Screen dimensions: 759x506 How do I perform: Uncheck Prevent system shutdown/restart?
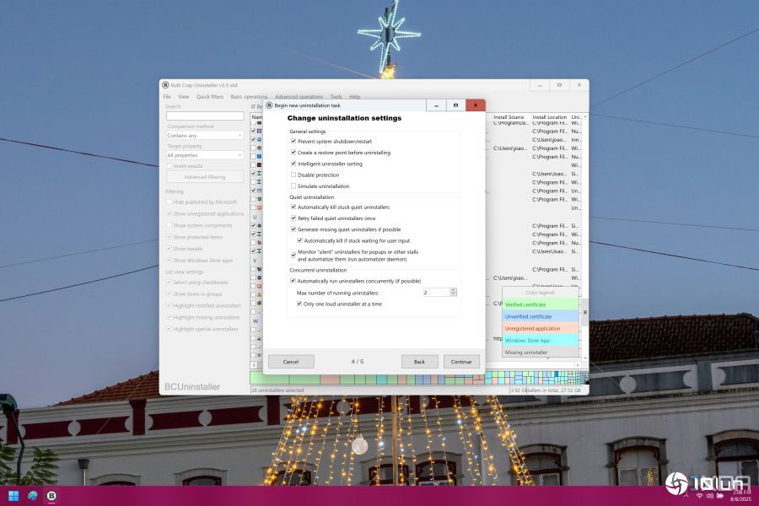[293, 142]
